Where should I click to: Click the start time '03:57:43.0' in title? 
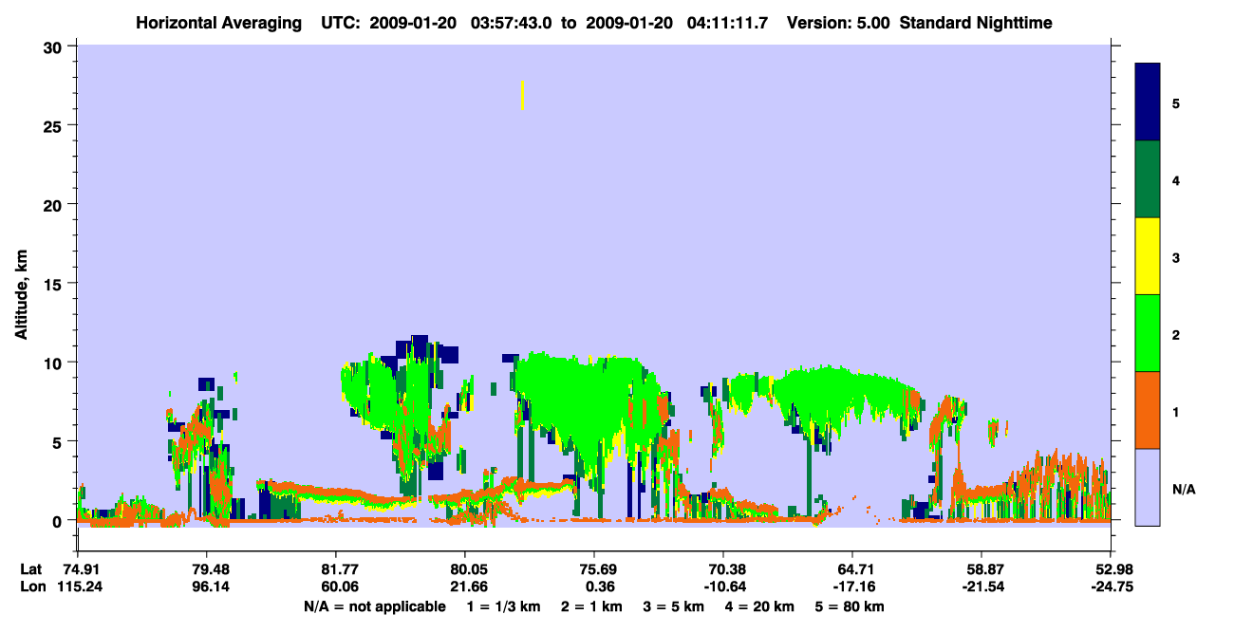click(x=514, y=22)
